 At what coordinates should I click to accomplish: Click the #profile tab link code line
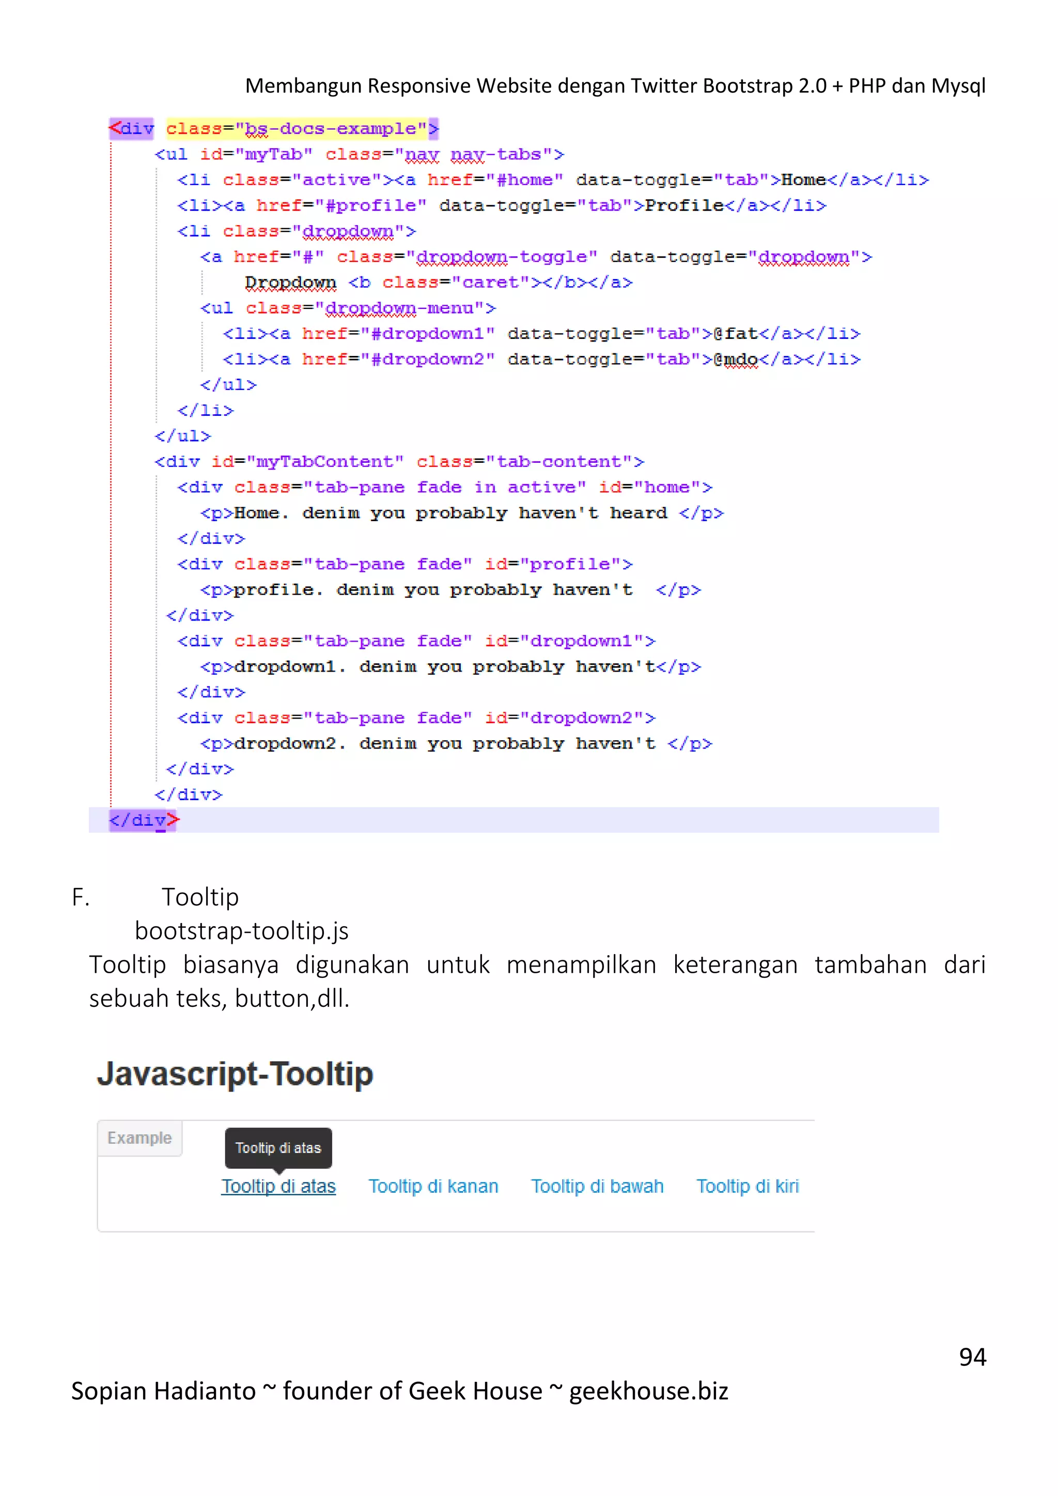point(502,206)
